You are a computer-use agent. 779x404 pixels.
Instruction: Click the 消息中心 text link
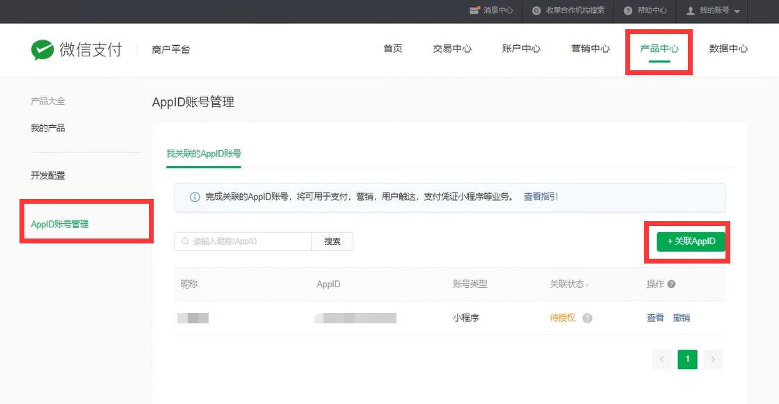498,10
